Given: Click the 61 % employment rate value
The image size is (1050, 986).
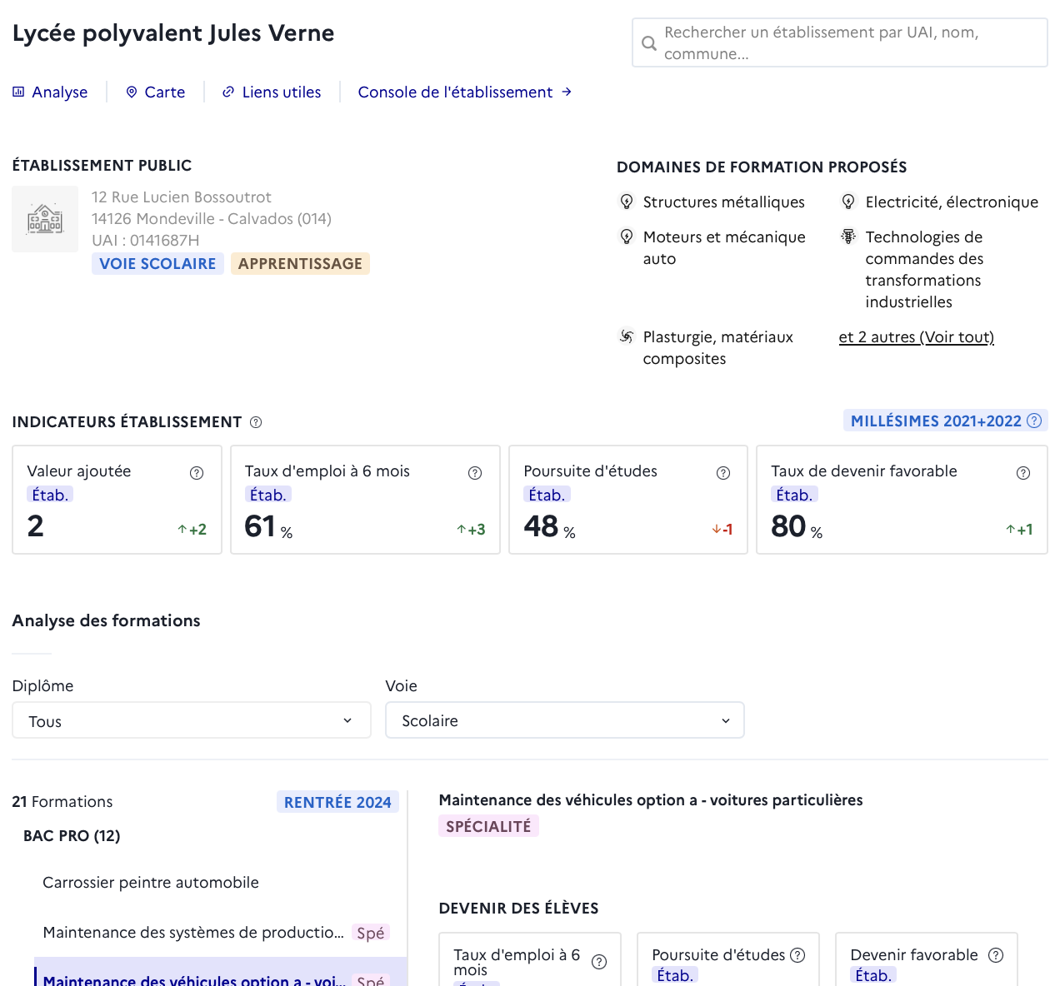Looking at the screenshot, I should coord(268,526).
